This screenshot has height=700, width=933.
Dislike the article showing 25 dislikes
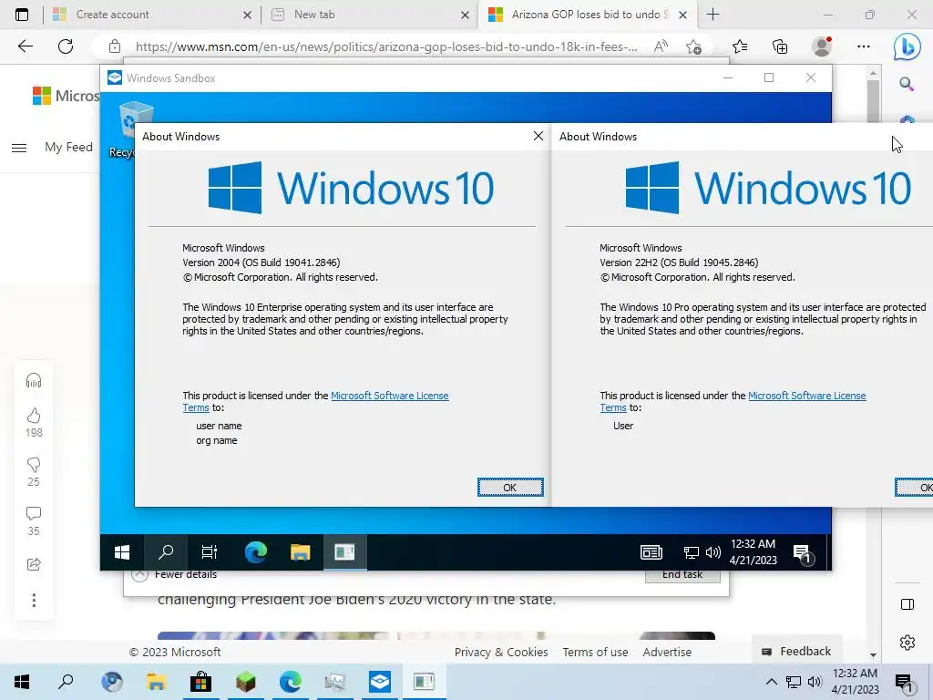coord(34,464)
